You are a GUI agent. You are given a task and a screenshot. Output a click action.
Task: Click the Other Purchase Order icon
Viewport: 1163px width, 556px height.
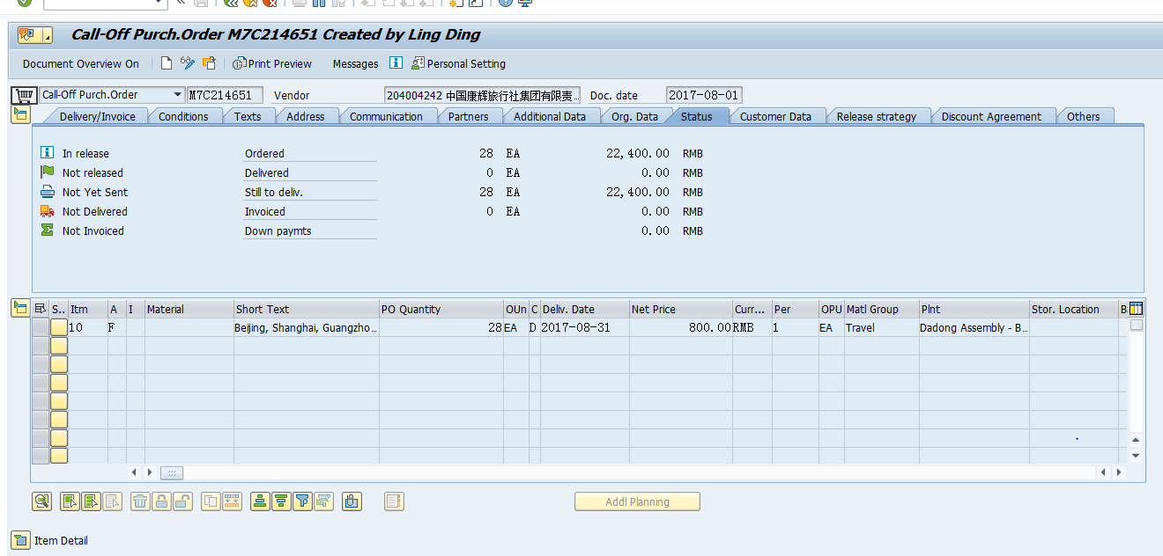(x=209, y=63)
